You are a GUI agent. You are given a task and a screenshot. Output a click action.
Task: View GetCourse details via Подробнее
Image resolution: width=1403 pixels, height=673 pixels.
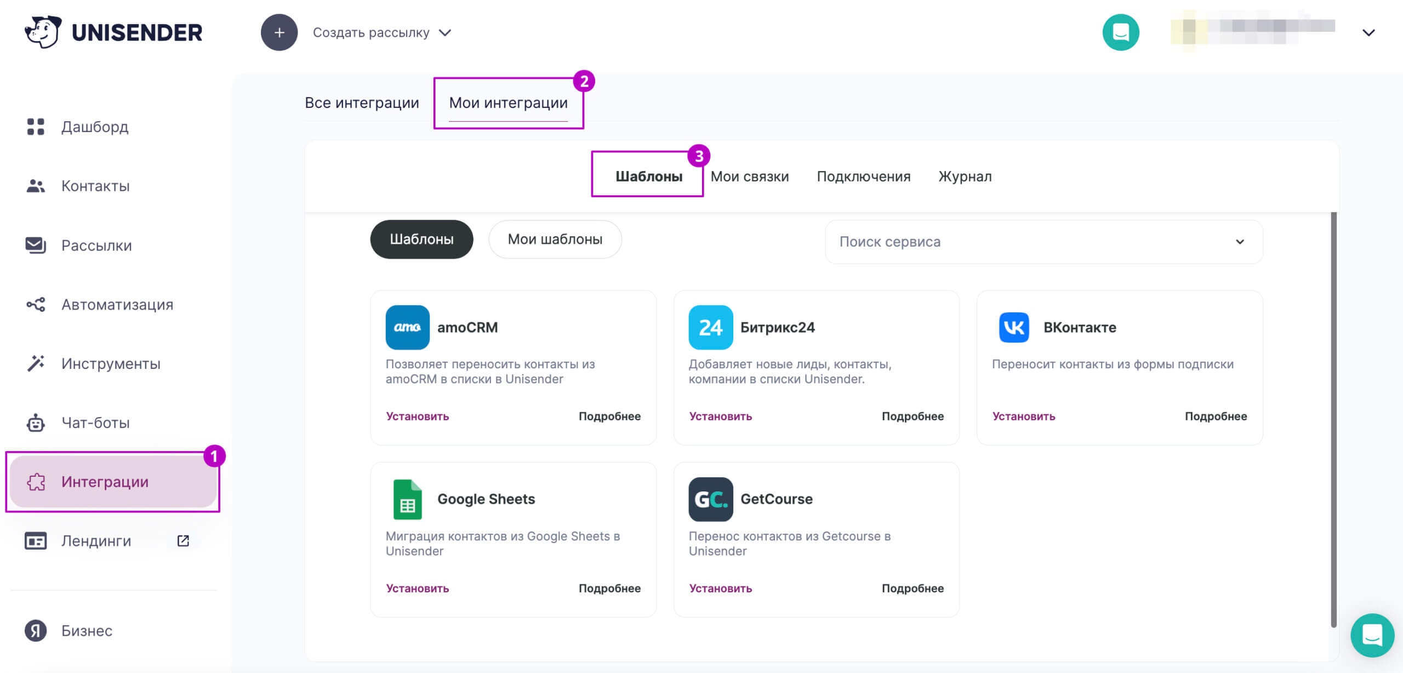(912, 588)
